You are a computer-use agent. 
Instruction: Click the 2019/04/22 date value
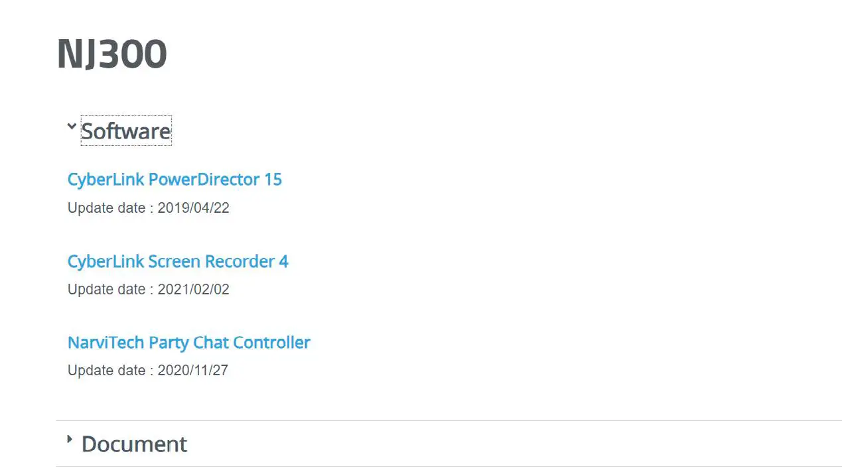click(x=193, y=208)
